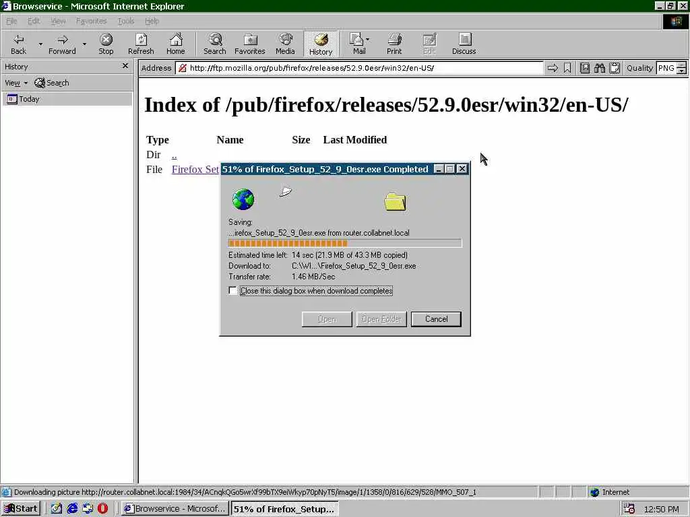Open the View menu in menu bar
The width and height of the screenshot is (690, 517).
(58, 21)
